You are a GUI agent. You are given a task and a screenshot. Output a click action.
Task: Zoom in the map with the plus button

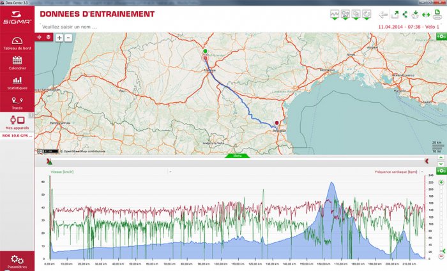tap(59, 38)
